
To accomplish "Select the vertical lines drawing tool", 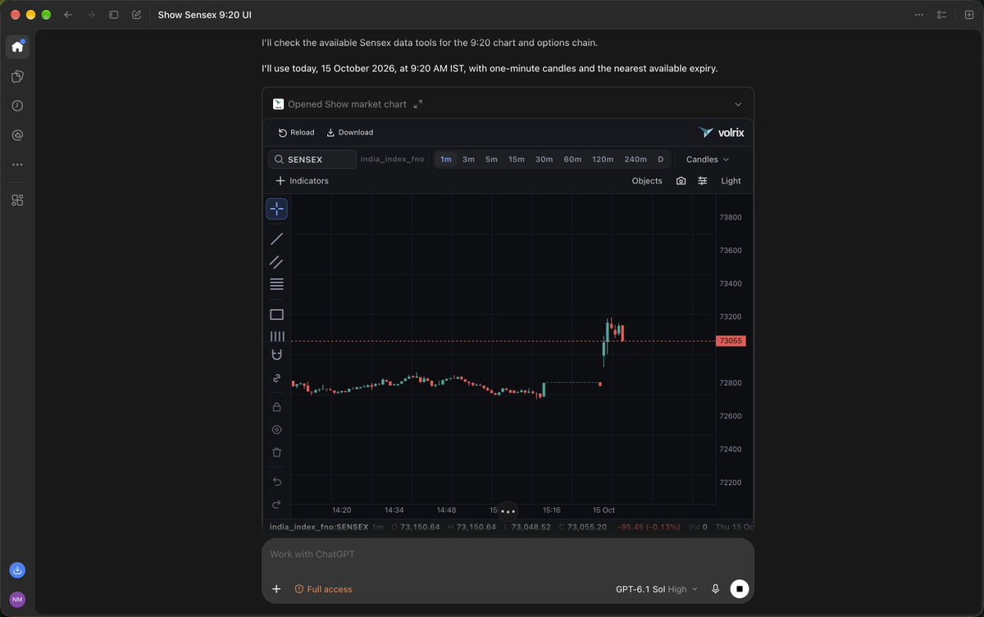I will [x=276, y=336].
